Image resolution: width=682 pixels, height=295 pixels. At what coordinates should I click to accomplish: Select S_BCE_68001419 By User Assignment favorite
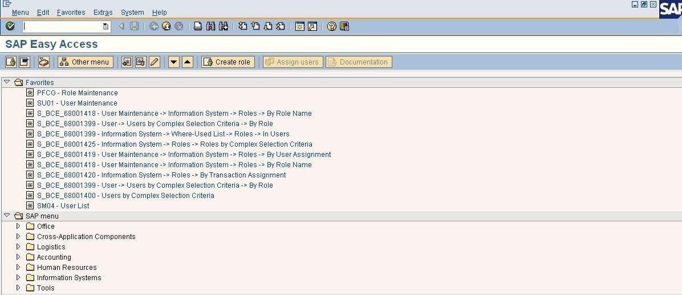184,155
